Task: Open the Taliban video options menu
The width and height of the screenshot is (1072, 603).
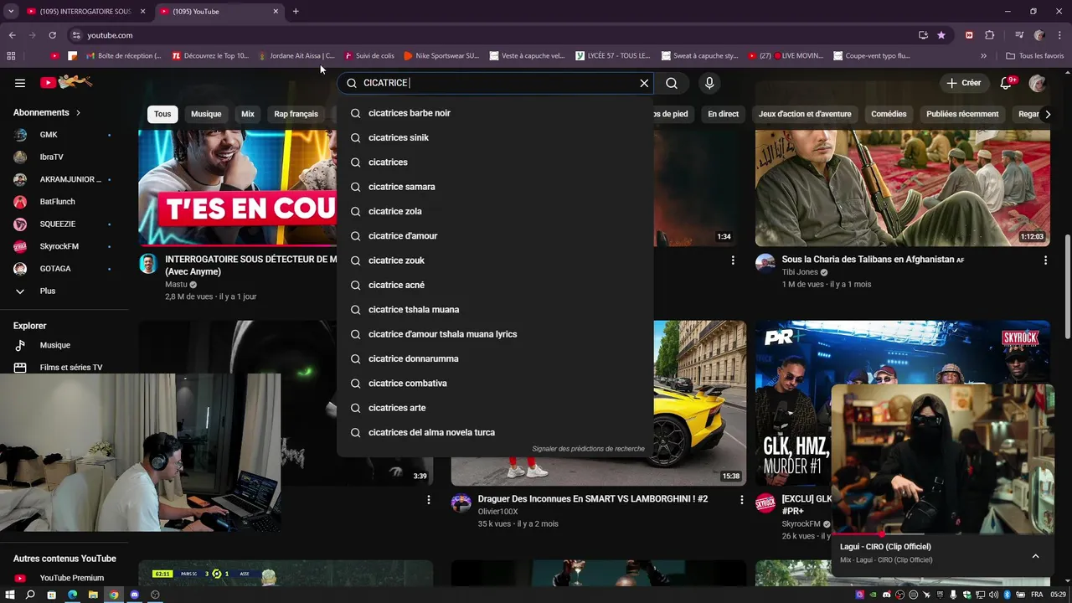Action: tap(1045, 260)
